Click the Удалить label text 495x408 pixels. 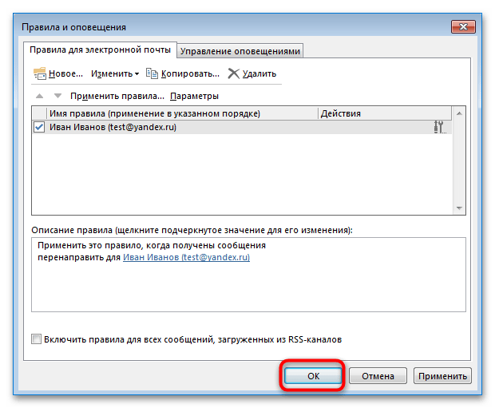259,74
